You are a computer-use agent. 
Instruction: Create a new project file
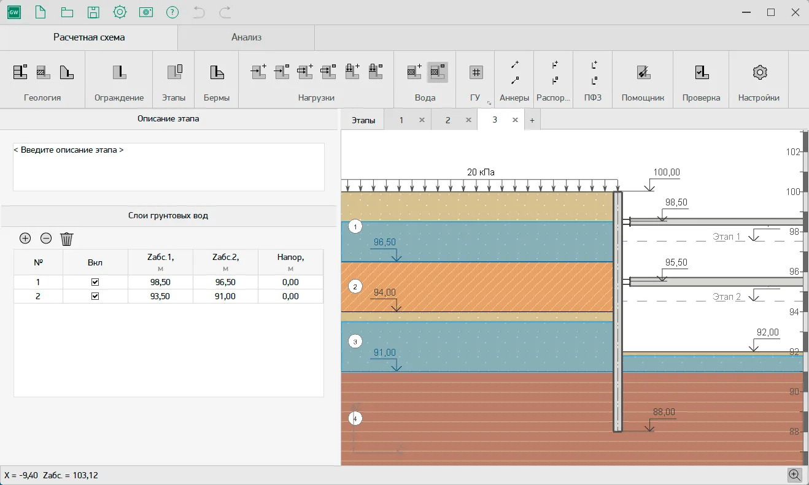pyautogui.click(x=41, y=12)
